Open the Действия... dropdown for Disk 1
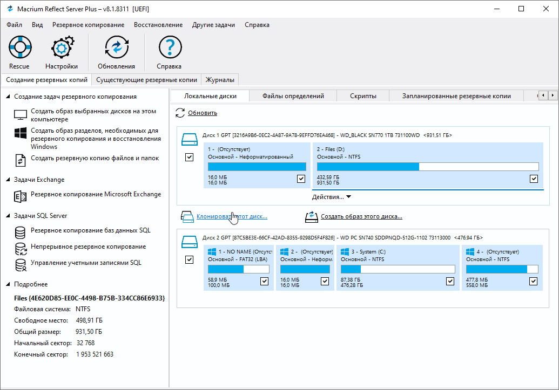 pyautogui.click(x=332, y=197)
